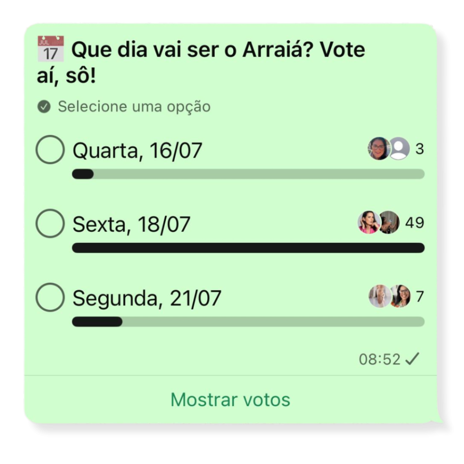Click the Segunda vote progress bar

pos(248,322)
